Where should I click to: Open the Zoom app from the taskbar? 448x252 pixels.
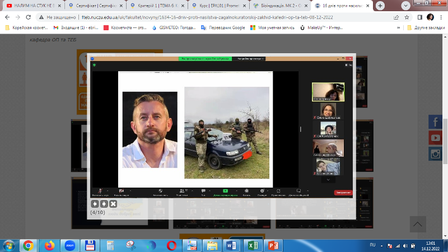tap(70, 246)
